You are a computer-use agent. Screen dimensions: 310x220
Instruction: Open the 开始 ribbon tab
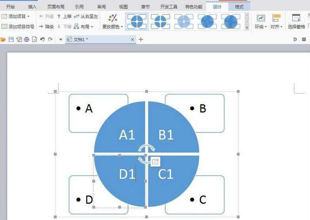click(x=10, y=7)
